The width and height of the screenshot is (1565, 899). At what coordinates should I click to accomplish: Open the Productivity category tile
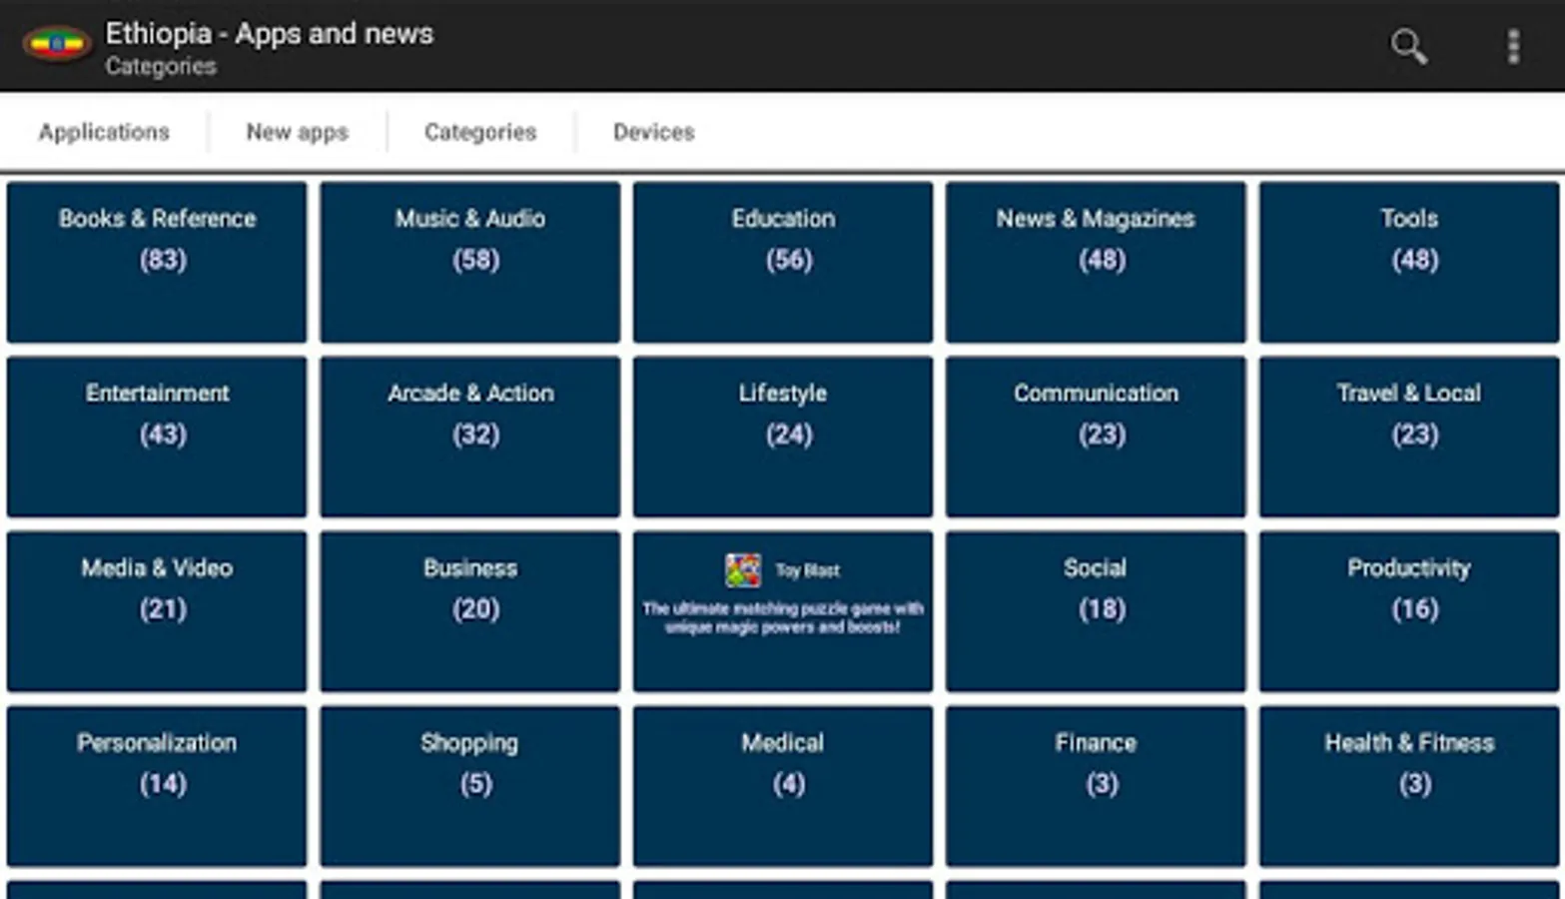click(x=1409, y=611)
